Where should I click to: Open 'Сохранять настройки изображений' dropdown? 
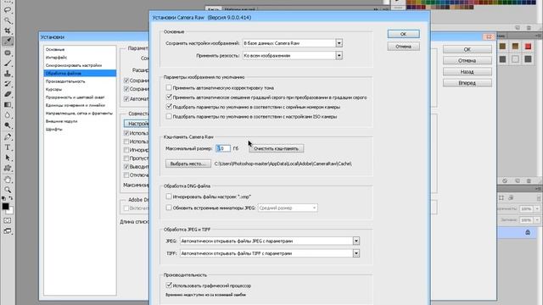click(x=339, y=43)
